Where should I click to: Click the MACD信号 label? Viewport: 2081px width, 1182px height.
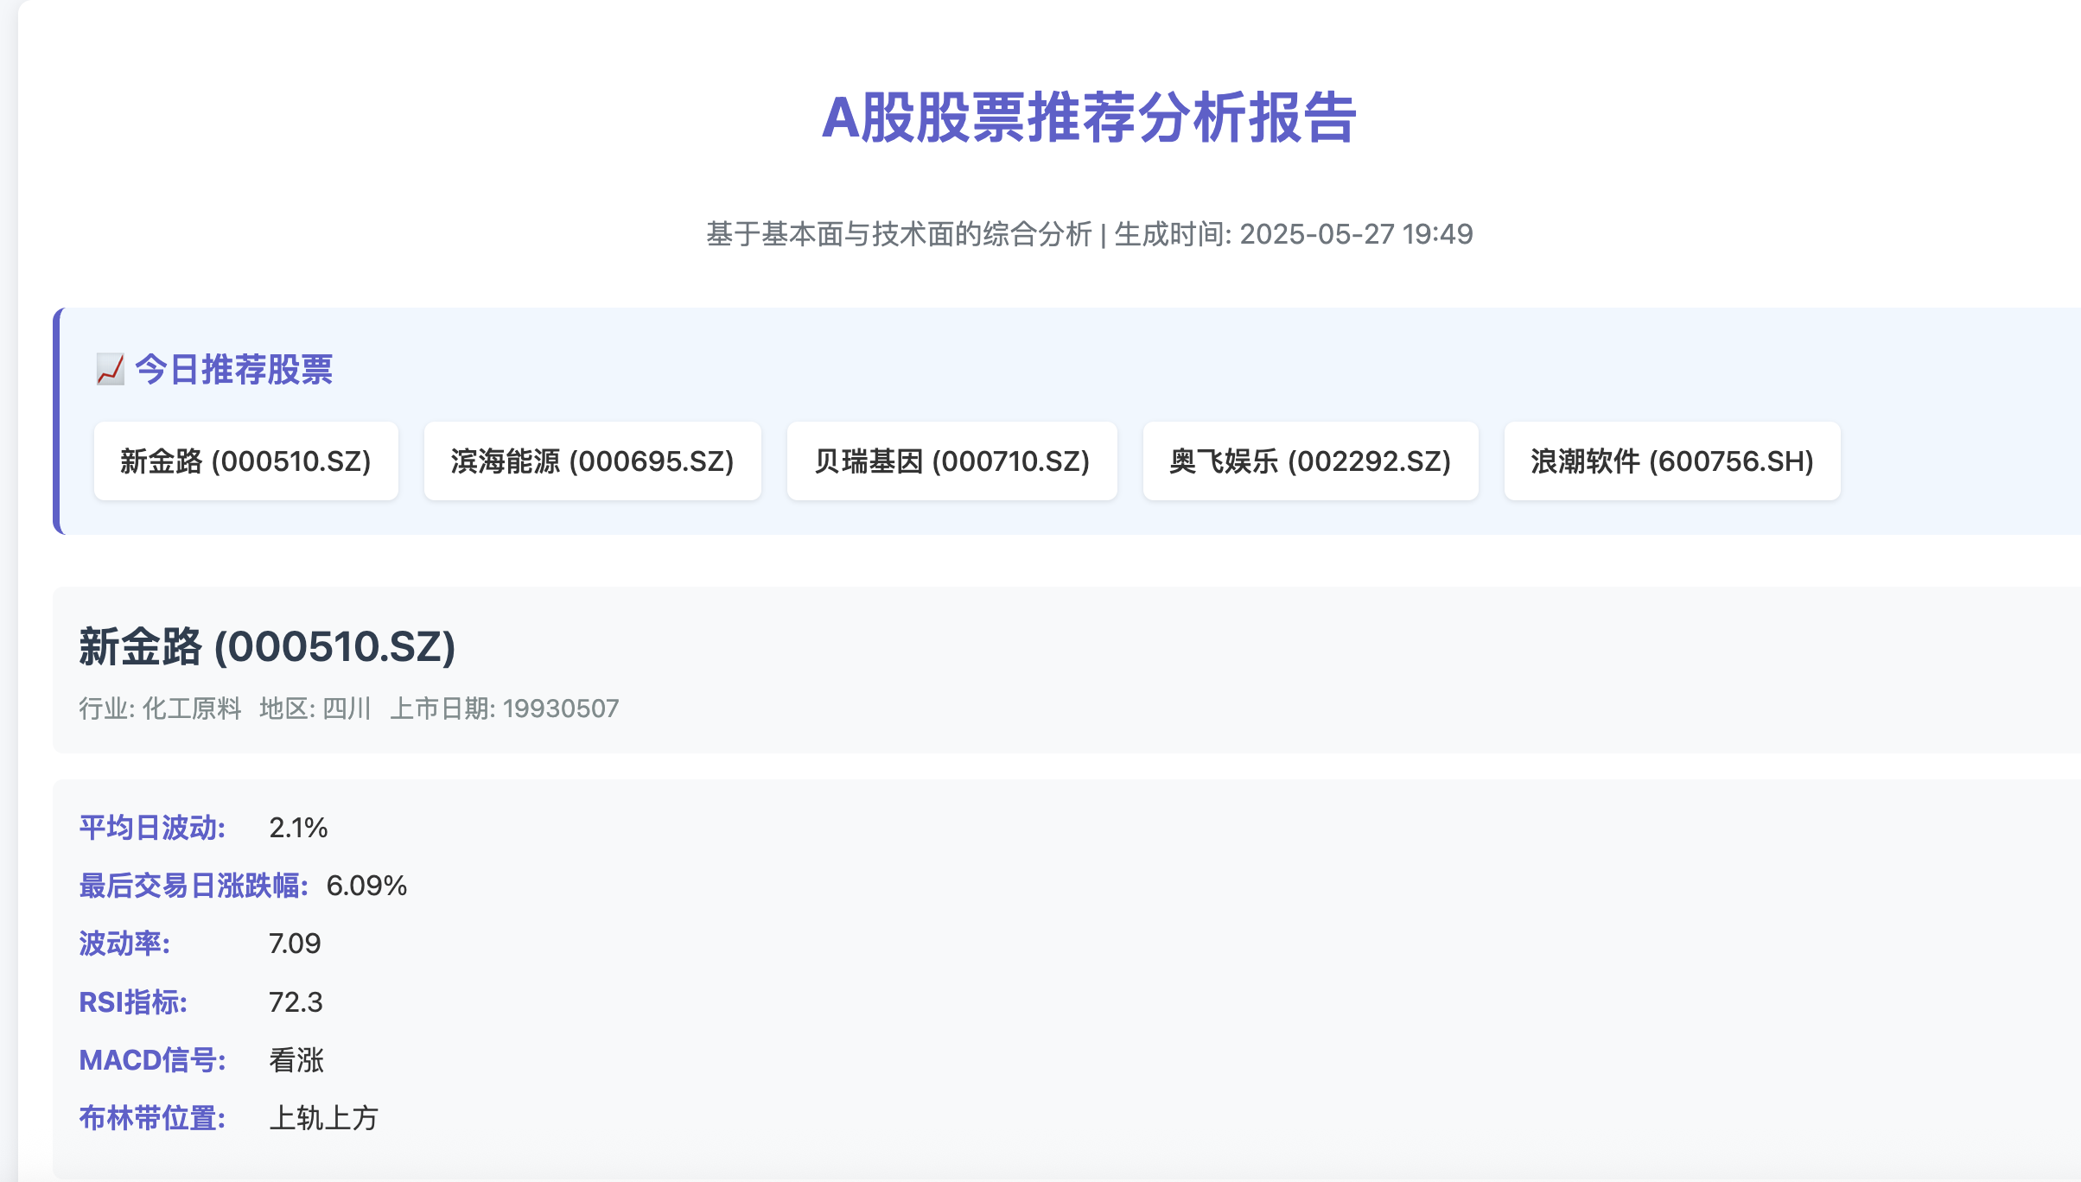[153, 1060]
